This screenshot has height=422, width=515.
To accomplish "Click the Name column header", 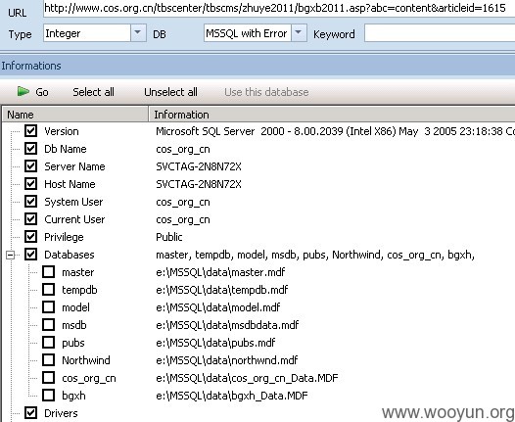I will click(x=75, y=115).
